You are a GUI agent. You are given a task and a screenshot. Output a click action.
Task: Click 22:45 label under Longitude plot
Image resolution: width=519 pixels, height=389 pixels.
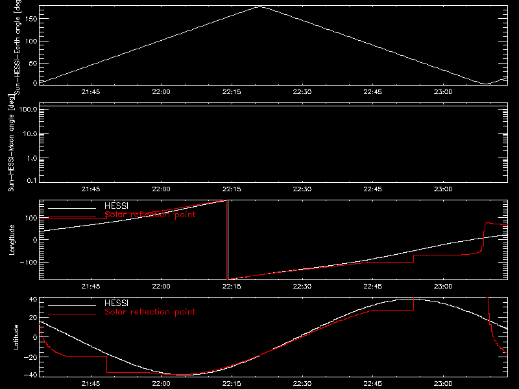coord(372,287)
